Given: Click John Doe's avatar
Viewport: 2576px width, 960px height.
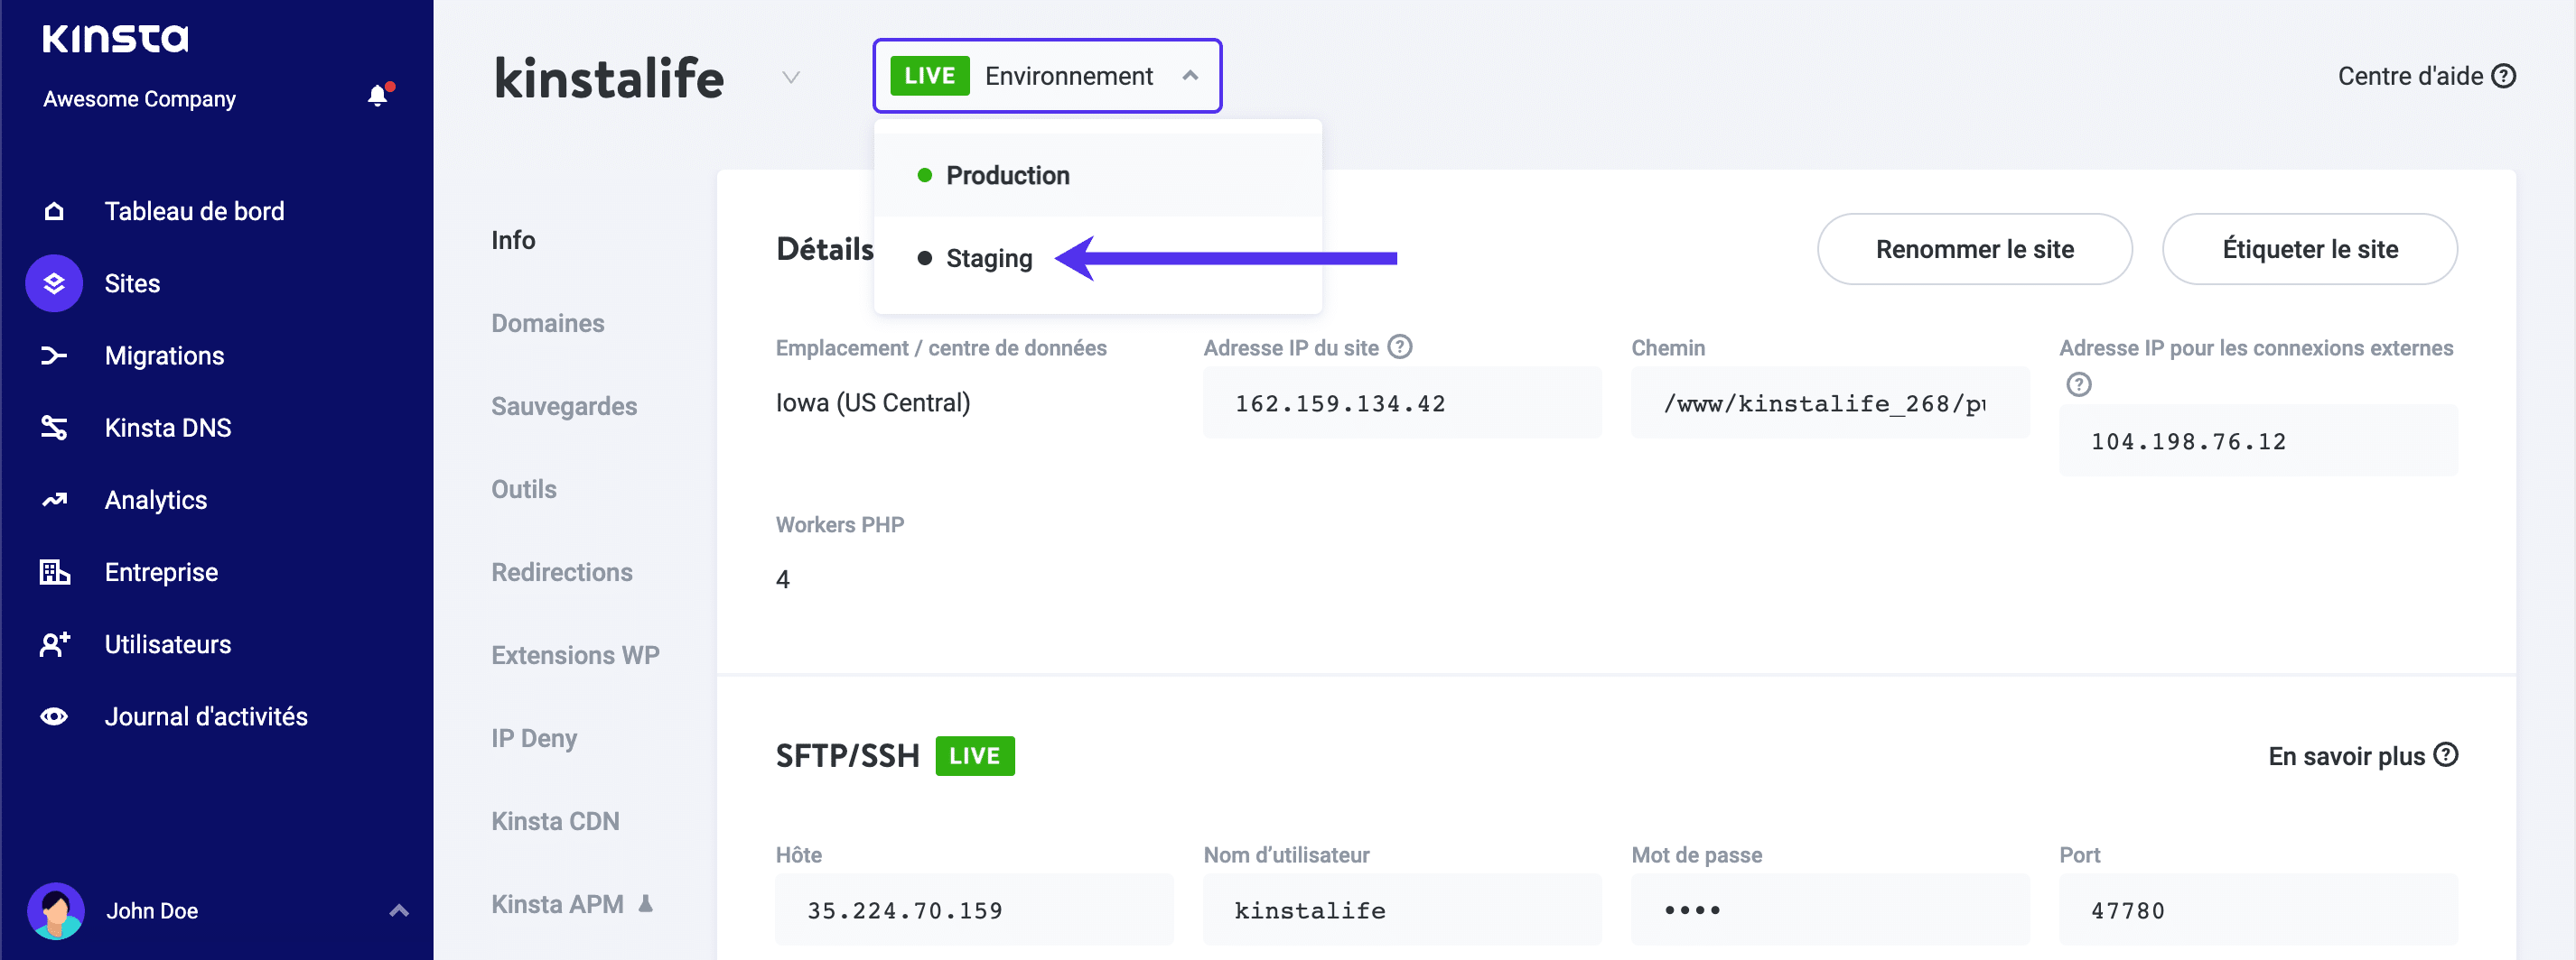Looking at the screenshot, I should click(x=56, y=910).
